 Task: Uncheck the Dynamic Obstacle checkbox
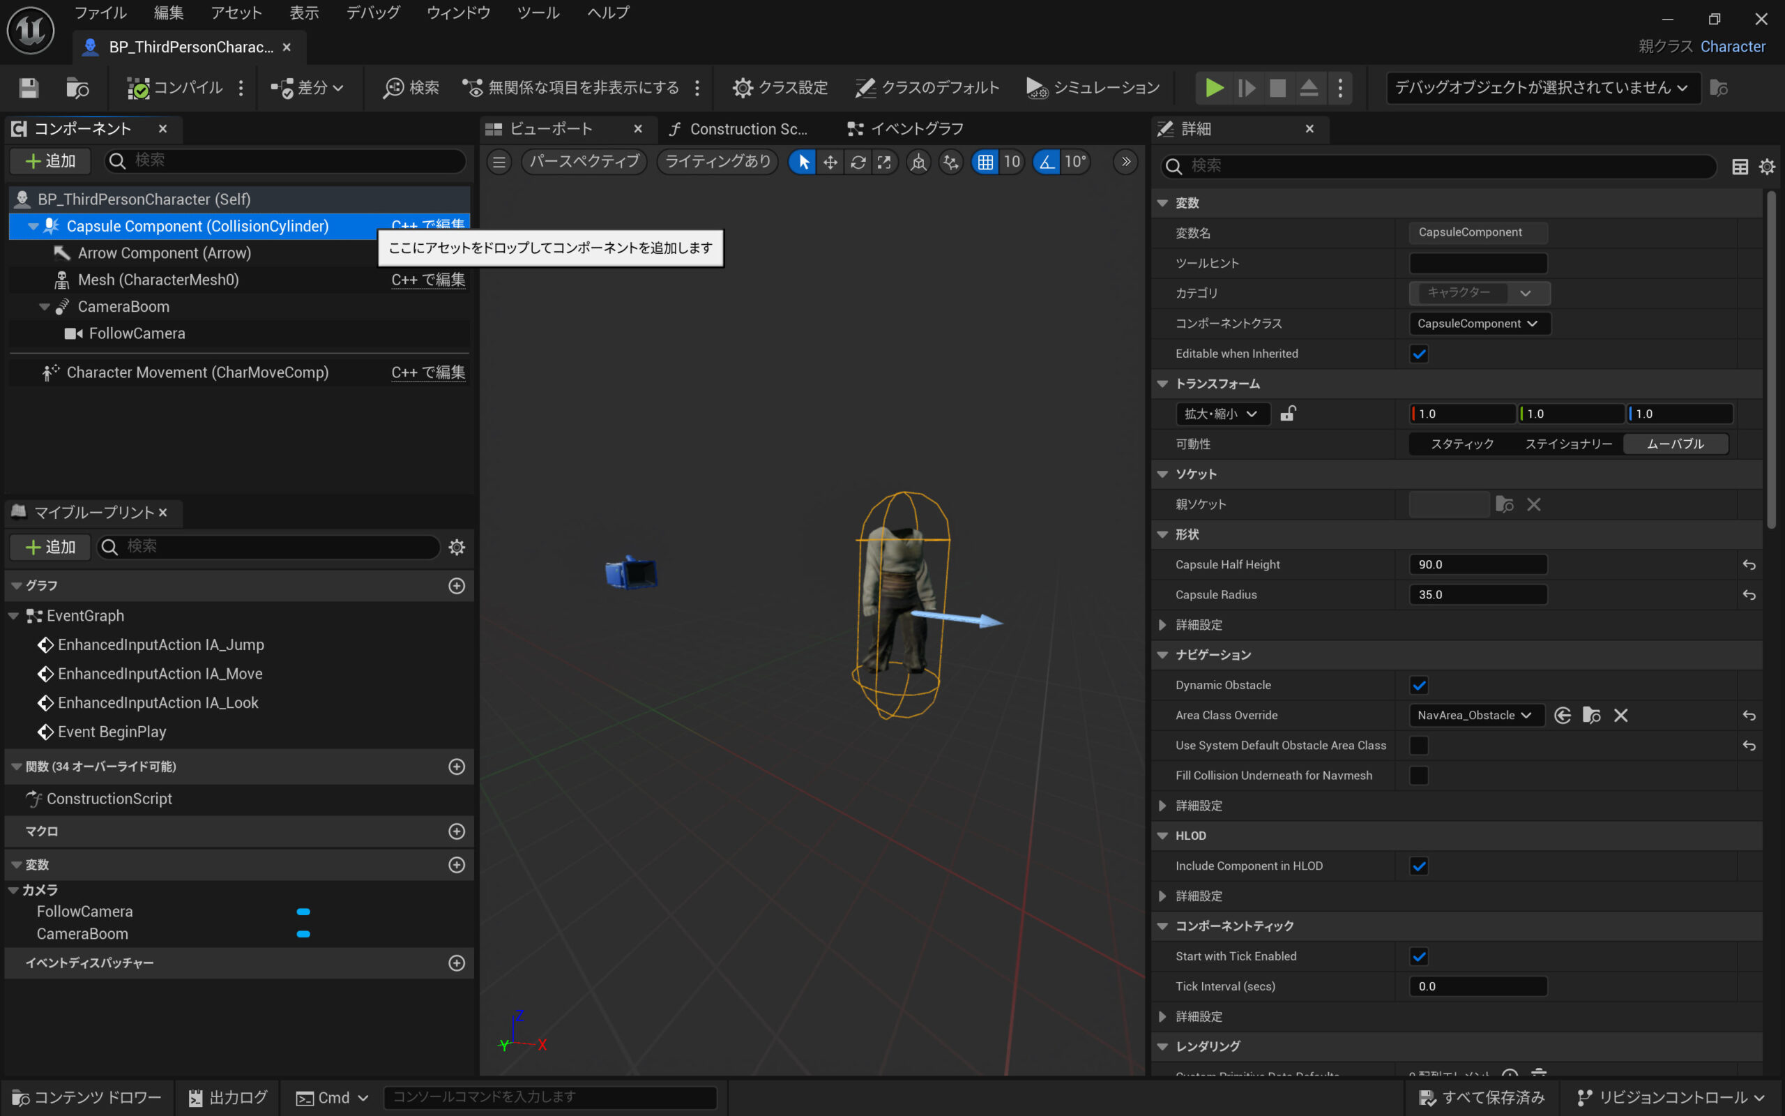click(1418, 685)
